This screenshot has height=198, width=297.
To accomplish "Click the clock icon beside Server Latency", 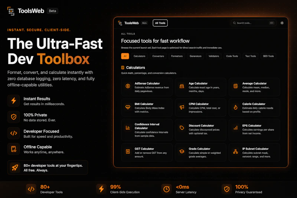I will point(166,189).
